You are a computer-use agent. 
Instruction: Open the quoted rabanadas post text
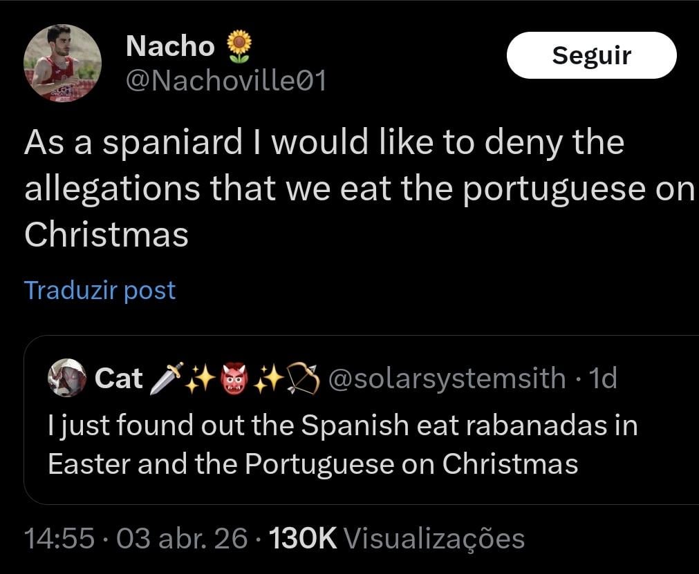tap(342, 444)
